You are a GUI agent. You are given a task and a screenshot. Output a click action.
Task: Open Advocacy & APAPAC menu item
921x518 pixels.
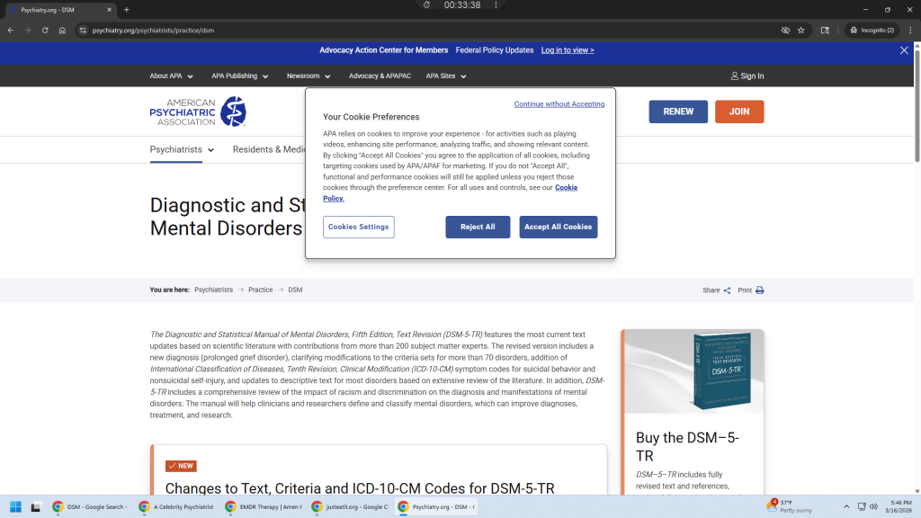(380, 76)
